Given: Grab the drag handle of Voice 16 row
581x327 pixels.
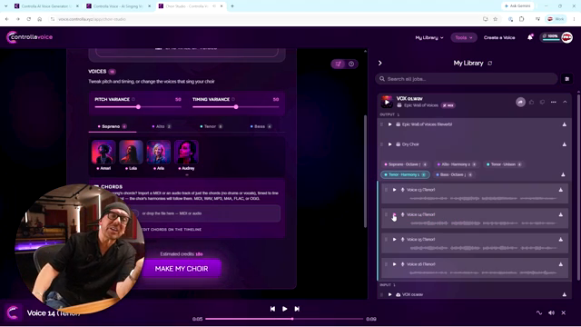Looking at the screenshot, I should click(x=386, y=264).
